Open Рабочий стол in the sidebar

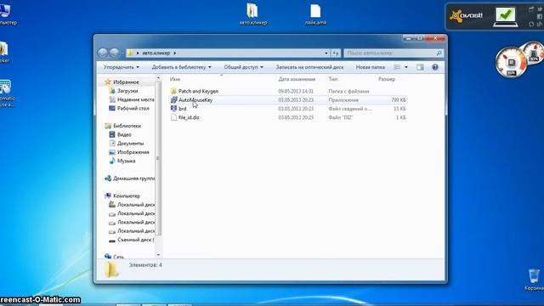pyautogui.click(x=133, y=108)
